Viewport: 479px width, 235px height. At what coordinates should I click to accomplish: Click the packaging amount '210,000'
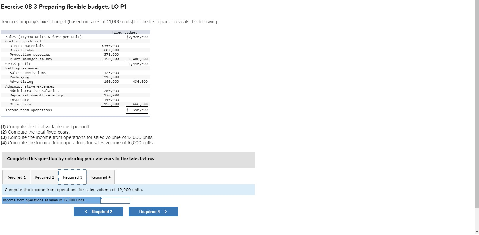[x=111, y=77]
